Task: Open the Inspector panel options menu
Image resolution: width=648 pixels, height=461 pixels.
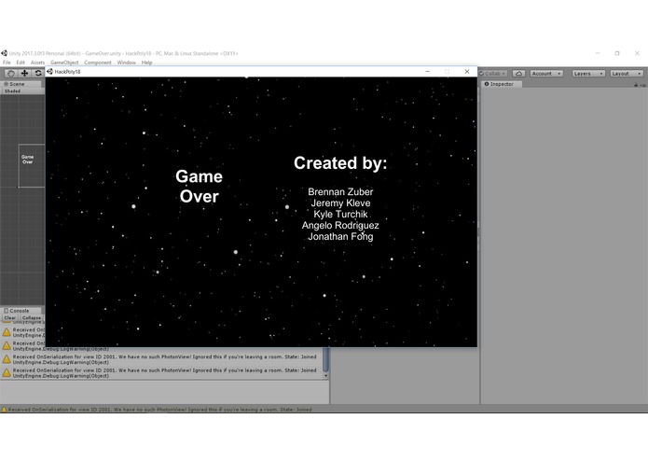Action: pyautogui.click(x=643, y=85)
